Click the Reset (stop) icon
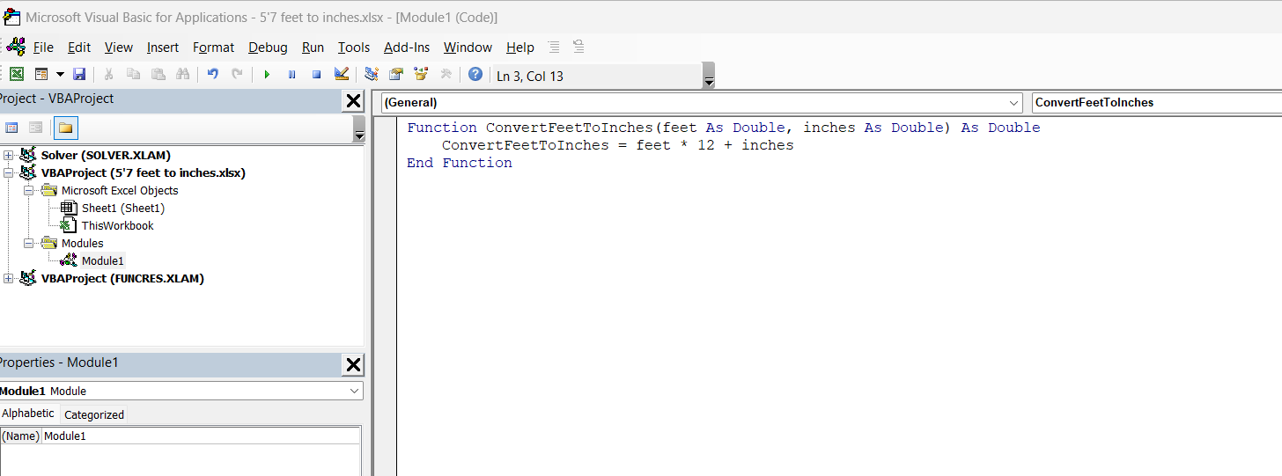Screen dimensions: 1282x476 click(x=316, y=75)
